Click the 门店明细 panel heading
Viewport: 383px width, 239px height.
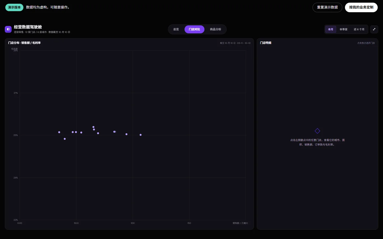[266, 43]
